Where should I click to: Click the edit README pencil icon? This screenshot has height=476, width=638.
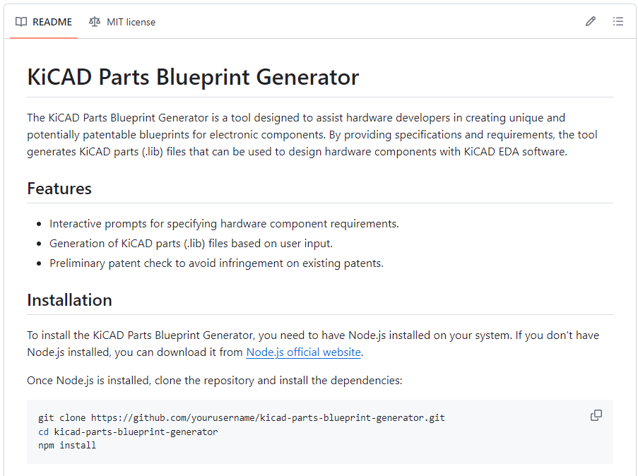tap(591, 22)
